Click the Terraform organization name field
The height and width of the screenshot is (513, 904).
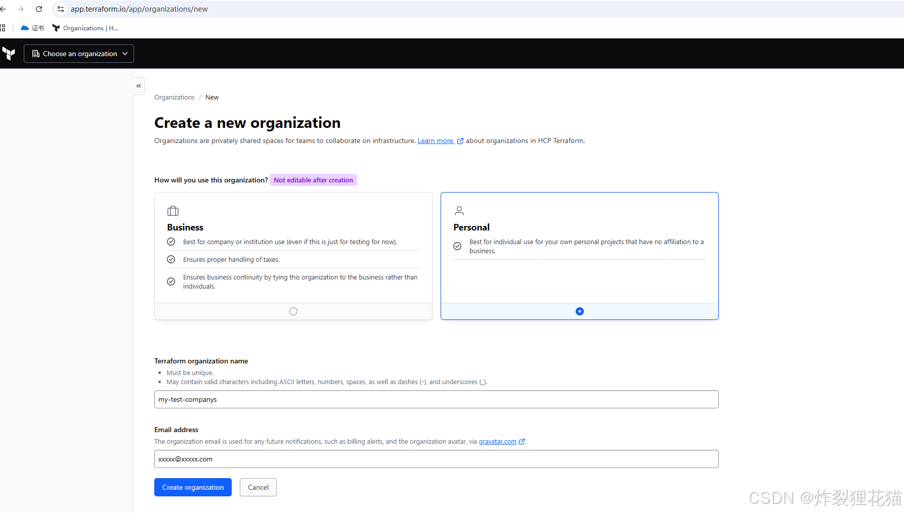coord(436,399)
